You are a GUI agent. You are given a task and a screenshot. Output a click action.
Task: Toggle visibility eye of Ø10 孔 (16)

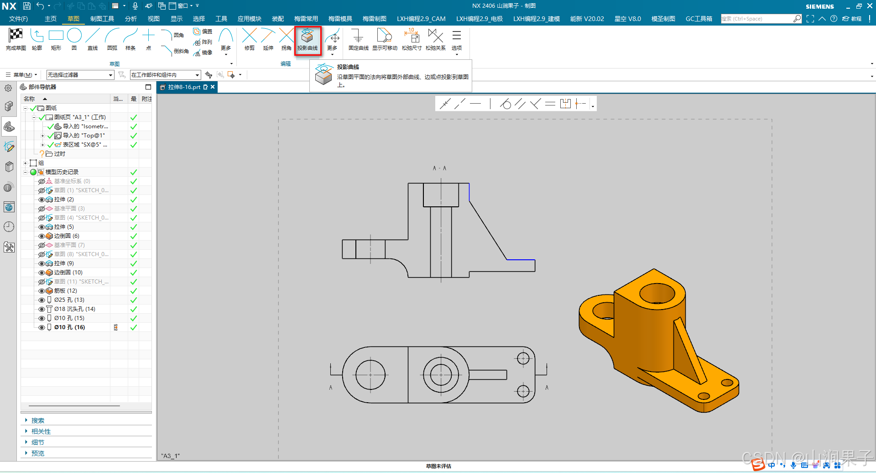point(42,327)
